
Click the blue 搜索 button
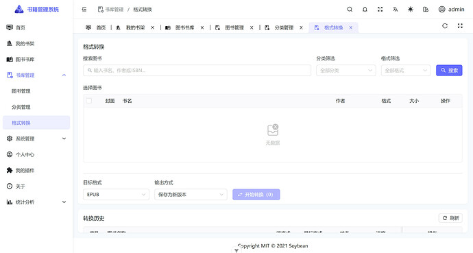tap(449, 70)
